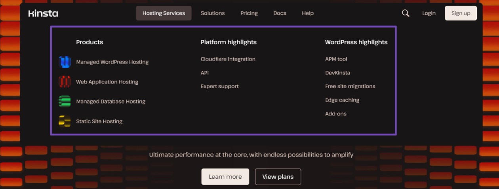Image resolution: width=499 pixels, height=189 pixels.
Task: Click the Static Site Hosting yellow icon
Action: tap(65, 121)
